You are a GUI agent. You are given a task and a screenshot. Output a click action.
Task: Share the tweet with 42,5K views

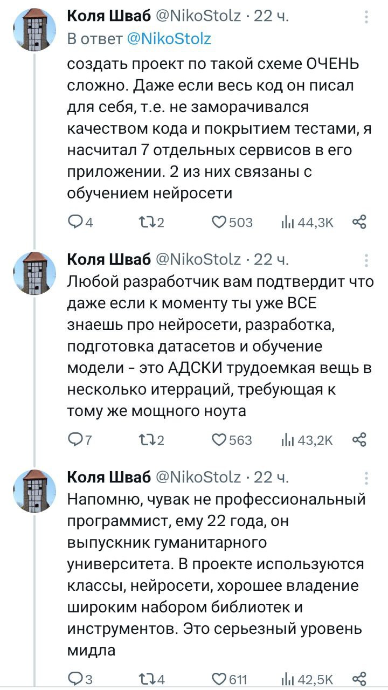359,679
